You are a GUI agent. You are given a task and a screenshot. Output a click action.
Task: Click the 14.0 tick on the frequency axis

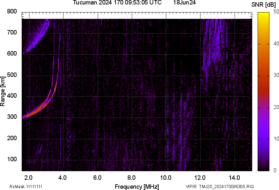234,177
